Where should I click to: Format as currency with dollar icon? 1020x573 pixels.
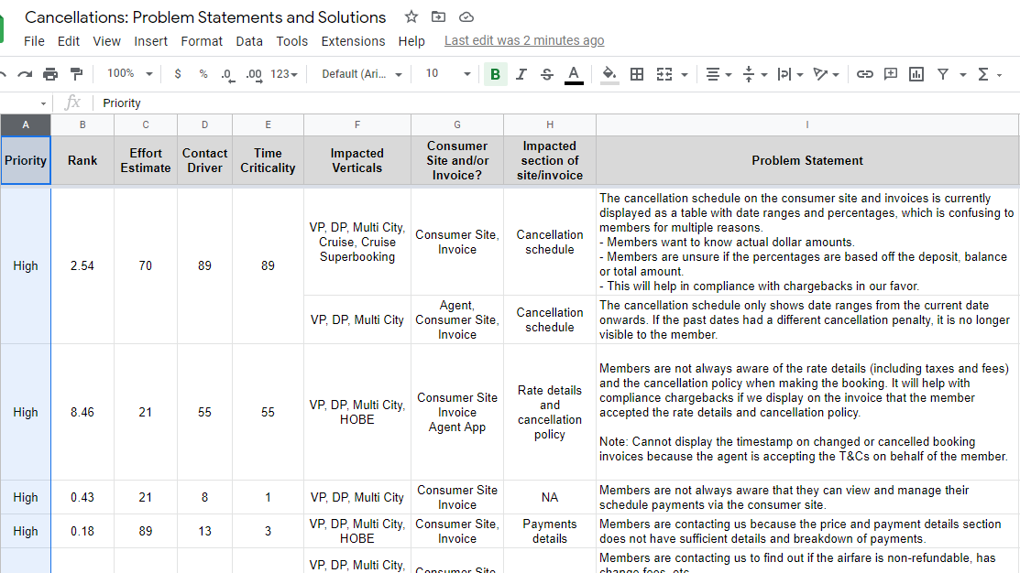click(x=178, y=74)
